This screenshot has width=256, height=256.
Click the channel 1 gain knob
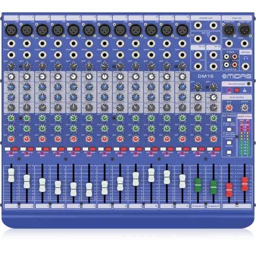click(x=11, y=66)
